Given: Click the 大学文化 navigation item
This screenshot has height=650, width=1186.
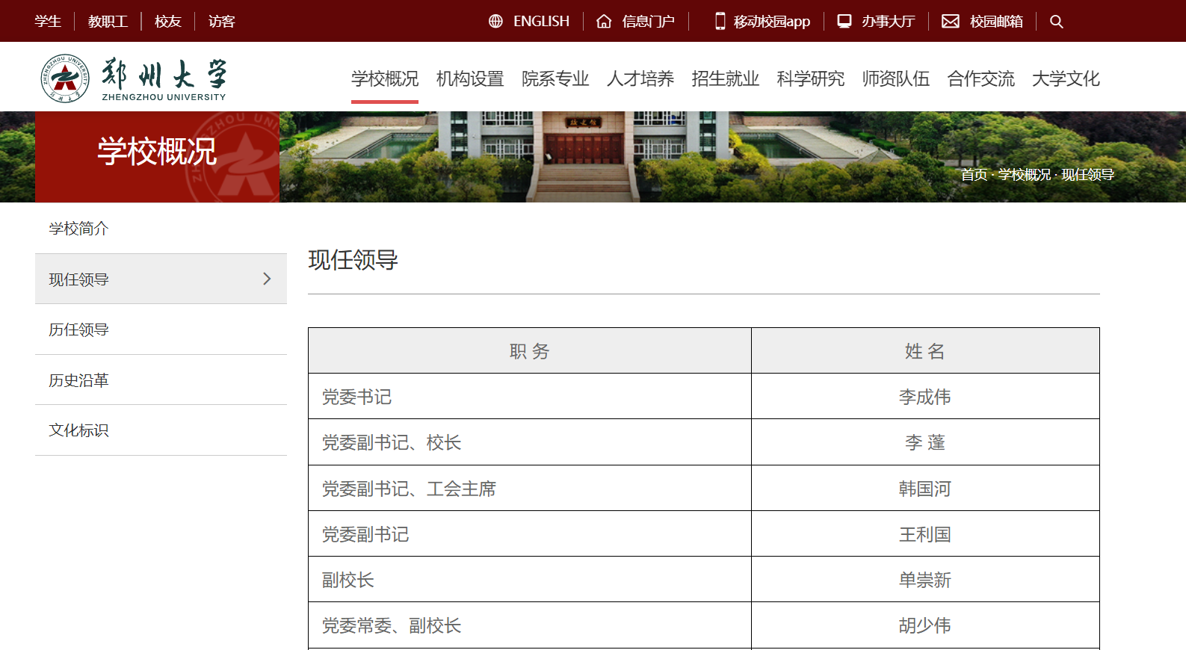Looking at the screenshot, I should pyautogui.click(x=1066, y=79).
